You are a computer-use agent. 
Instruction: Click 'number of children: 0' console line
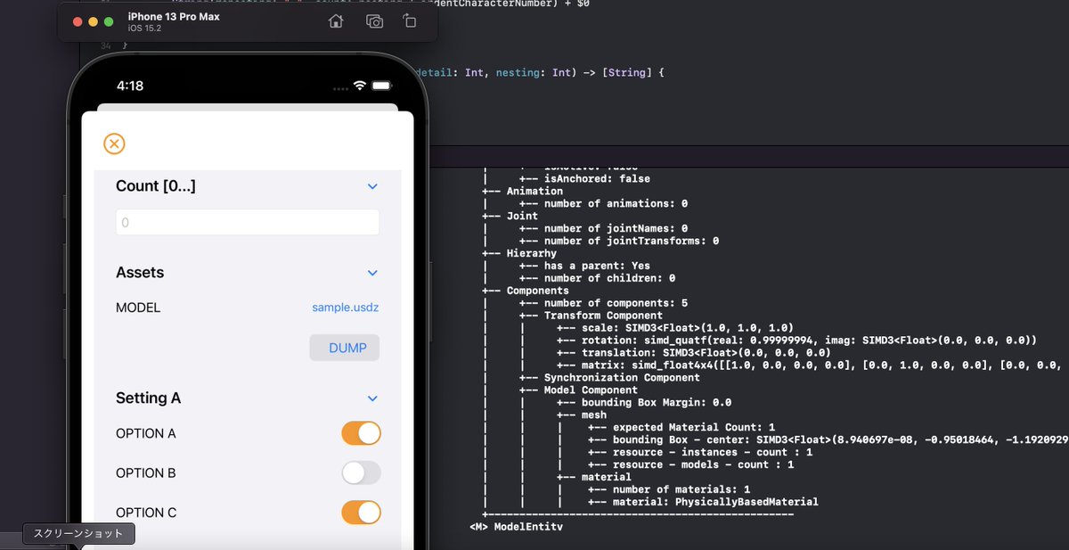609,278
